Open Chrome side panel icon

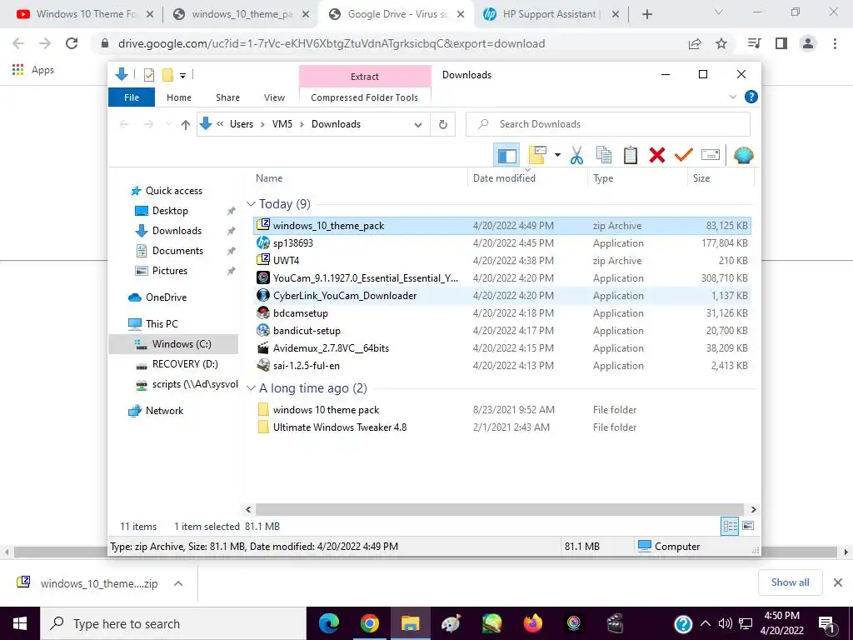pos(781,43)
